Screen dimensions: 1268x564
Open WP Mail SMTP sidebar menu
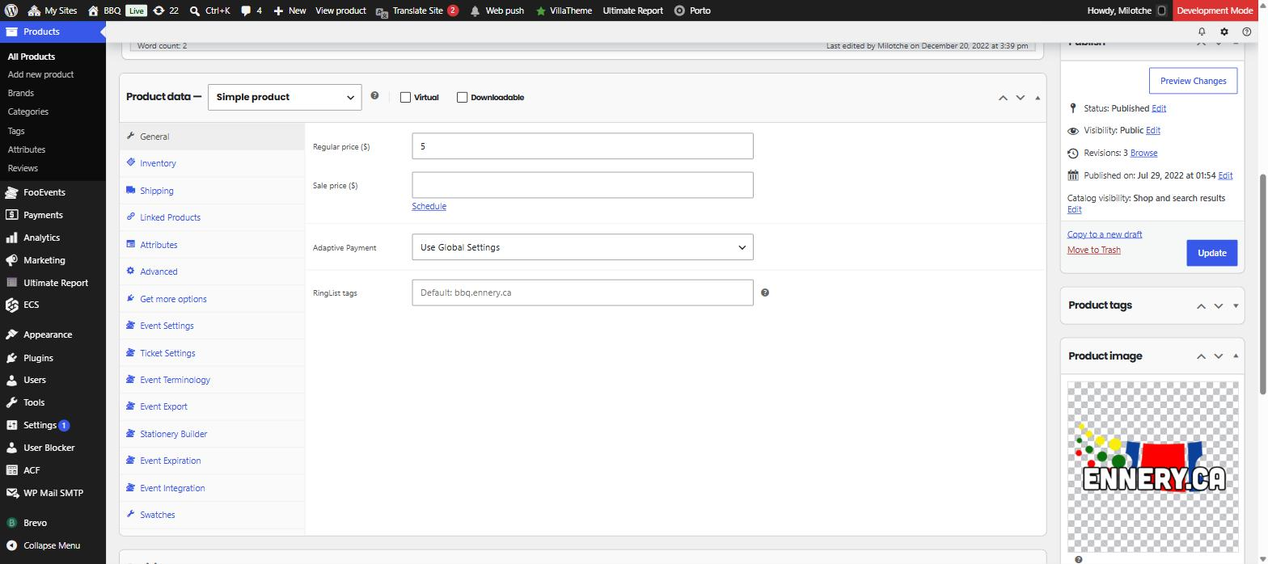click(x=53, y=493)
